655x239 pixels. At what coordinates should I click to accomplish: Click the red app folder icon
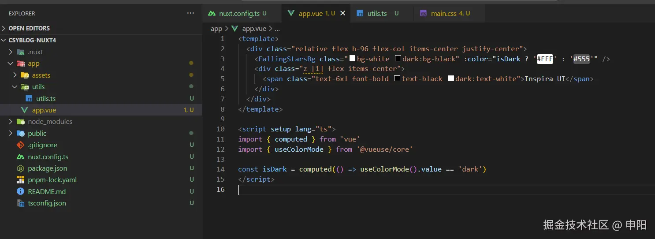click(x=21, y=63)
